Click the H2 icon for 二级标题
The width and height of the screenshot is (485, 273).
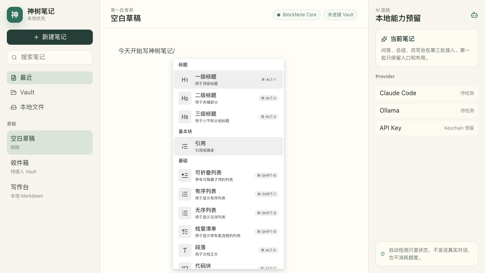[185, 98]
